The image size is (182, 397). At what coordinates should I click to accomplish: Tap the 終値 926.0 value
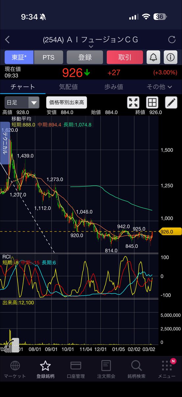pyautogui.click(x=156, y=112)
